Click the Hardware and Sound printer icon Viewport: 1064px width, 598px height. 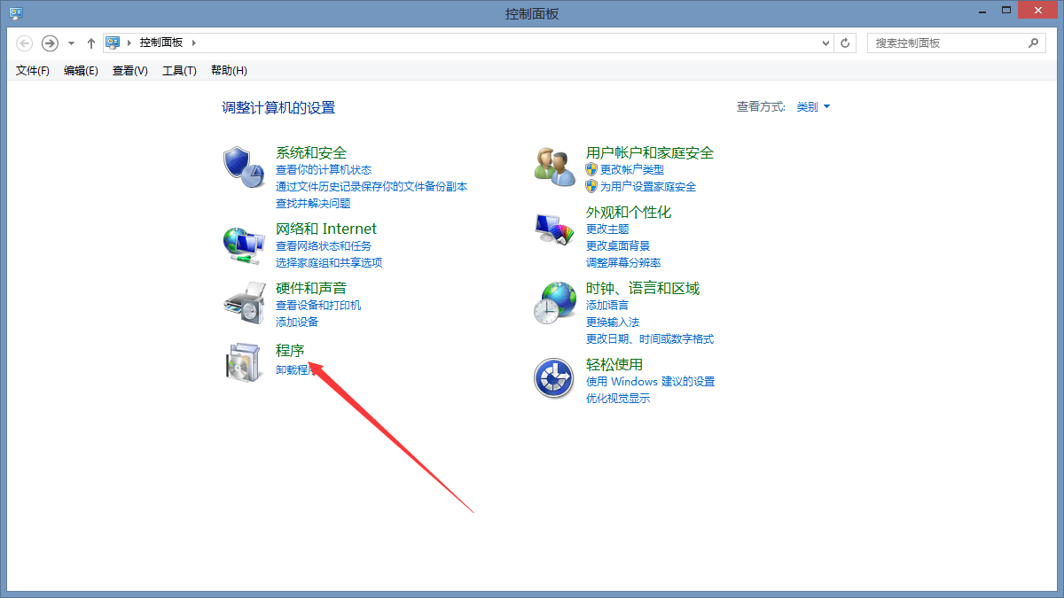pos(243,302)
